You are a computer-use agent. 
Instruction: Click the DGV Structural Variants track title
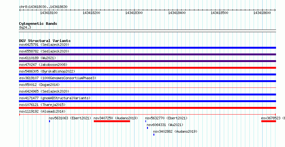[45, 41]
